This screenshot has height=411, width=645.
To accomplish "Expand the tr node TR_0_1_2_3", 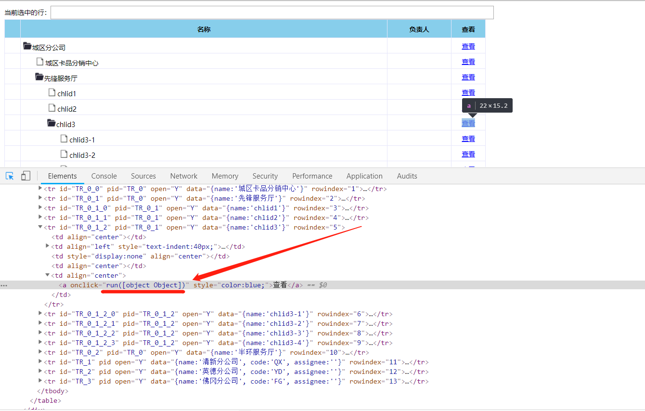I will (x=40, y=343).
